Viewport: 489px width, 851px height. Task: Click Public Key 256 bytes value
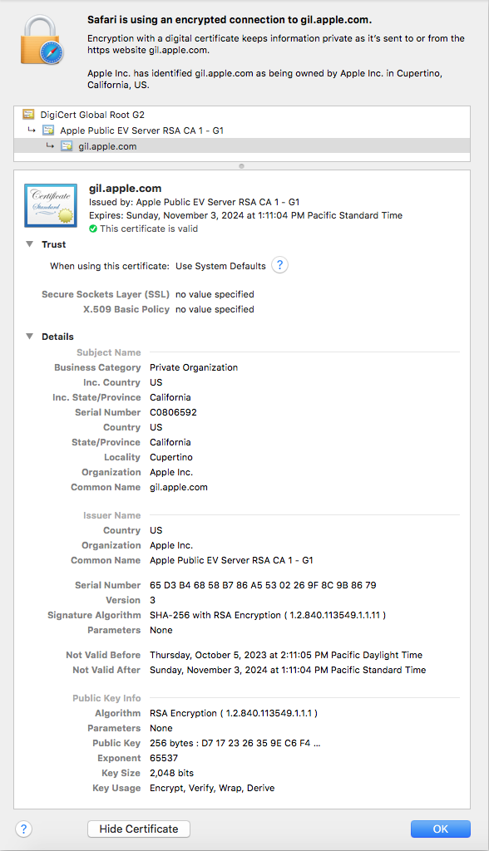pyautogui.click(x=235, y=743)
